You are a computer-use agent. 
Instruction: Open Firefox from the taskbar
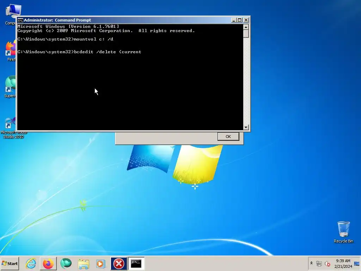pyautogui.click(x=48, y=263)
